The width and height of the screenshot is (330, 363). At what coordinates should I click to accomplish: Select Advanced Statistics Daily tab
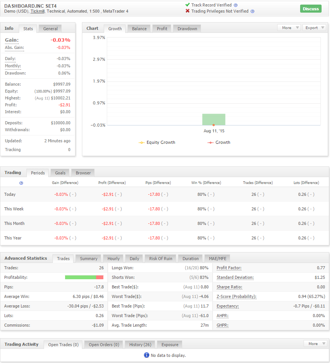click(134, 259)
